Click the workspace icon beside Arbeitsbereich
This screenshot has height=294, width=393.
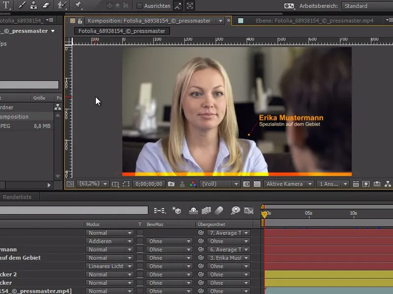289,6
